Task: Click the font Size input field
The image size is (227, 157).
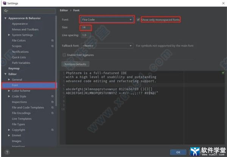Action: pos(86,28)
